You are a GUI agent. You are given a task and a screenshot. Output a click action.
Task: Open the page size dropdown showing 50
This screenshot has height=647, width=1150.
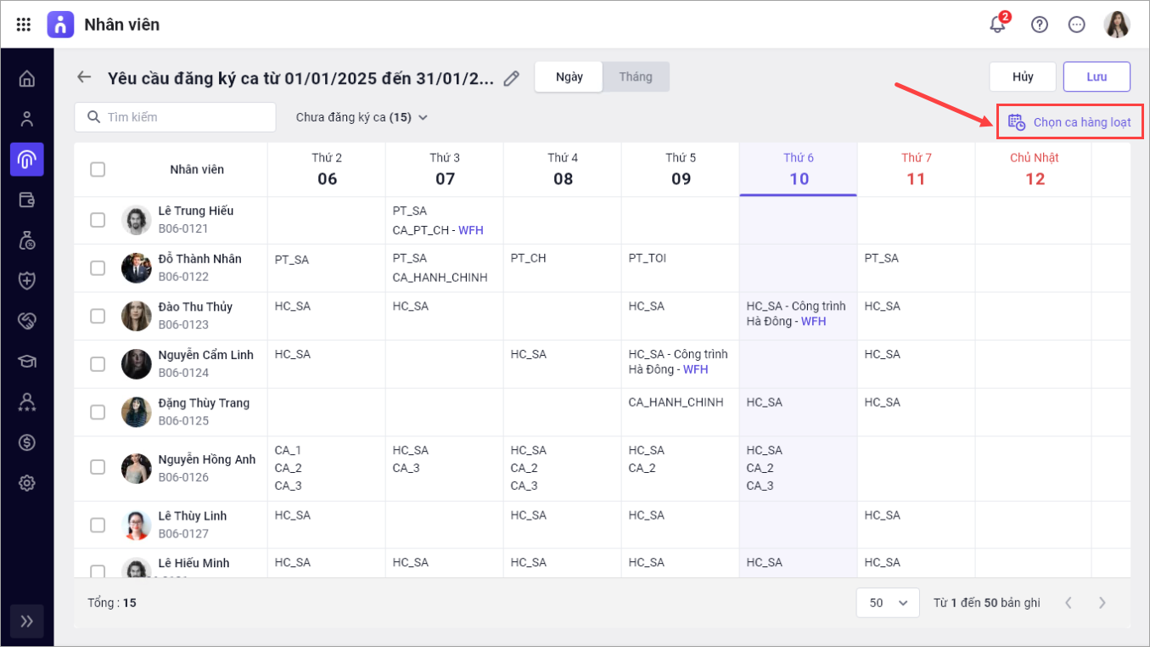[888, 603]
